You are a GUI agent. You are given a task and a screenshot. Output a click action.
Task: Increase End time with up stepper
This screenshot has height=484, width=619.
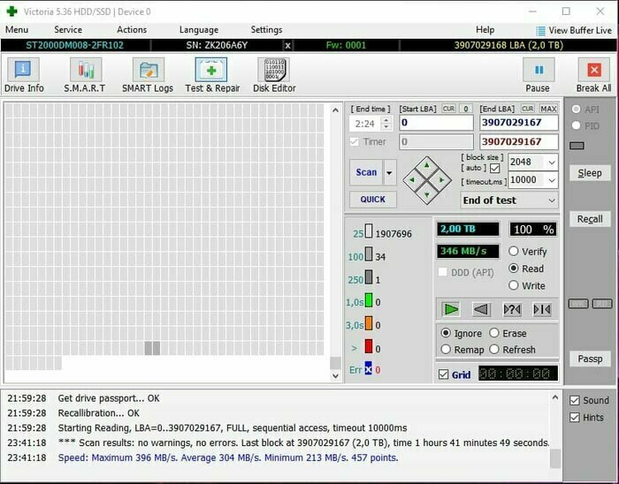(386, 120)
